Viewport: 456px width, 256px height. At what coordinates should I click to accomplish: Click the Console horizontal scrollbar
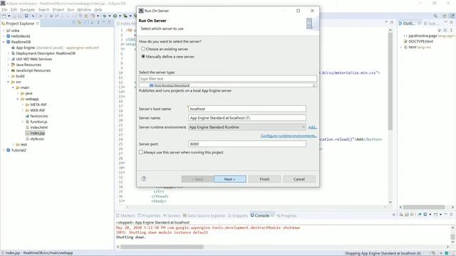[162, 247]
